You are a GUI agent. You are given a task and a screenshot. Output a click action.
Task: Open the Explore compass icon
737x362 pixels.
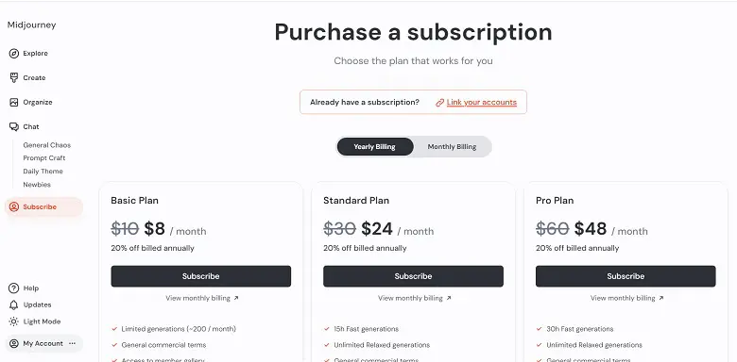14,54
